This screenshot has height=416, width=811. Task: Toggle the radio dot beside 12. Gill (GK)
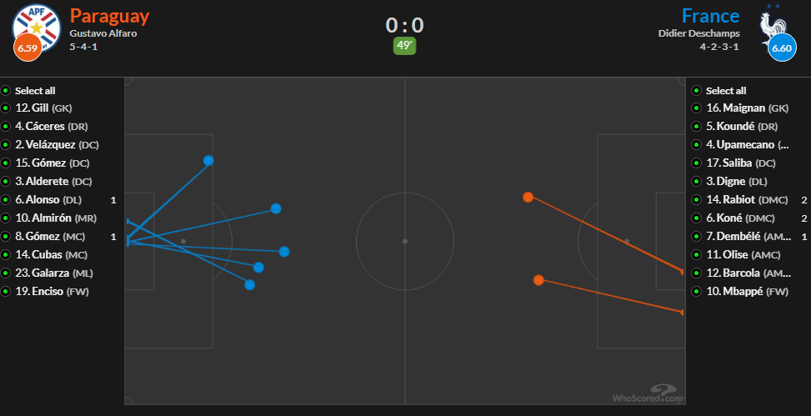click(x=6, y=108)
